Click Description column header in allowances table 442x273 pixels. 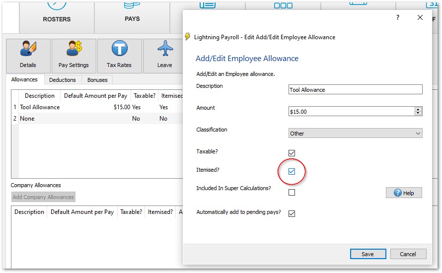tap(40, 96)
